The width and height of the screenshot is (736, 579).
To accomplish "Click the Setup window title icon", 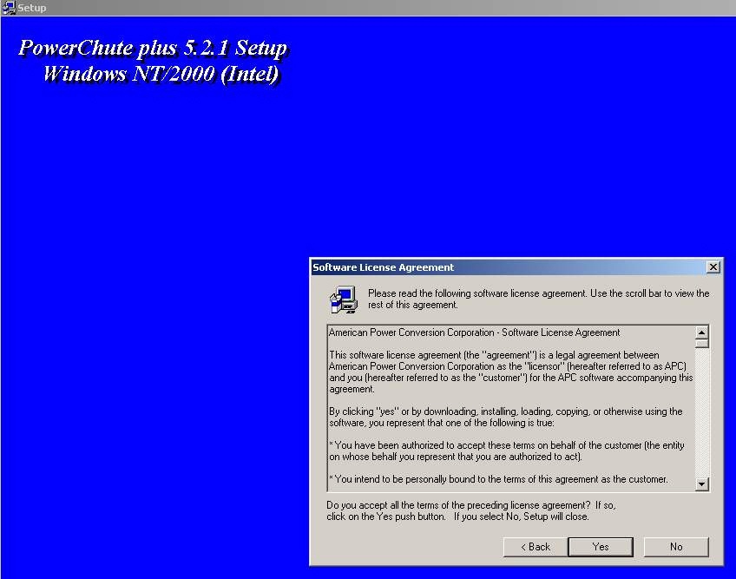I will pyautogui.click(x=9, y=8).
